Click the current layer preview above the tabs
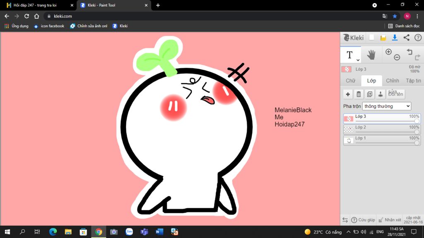 point(347,69)
